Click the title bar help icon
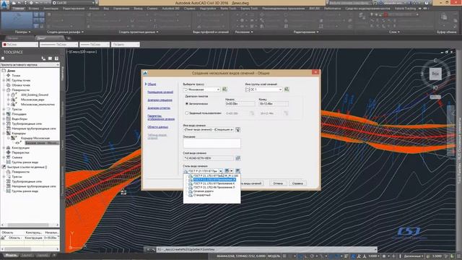Viewport: 462px width, 260px height. [427, 3]
